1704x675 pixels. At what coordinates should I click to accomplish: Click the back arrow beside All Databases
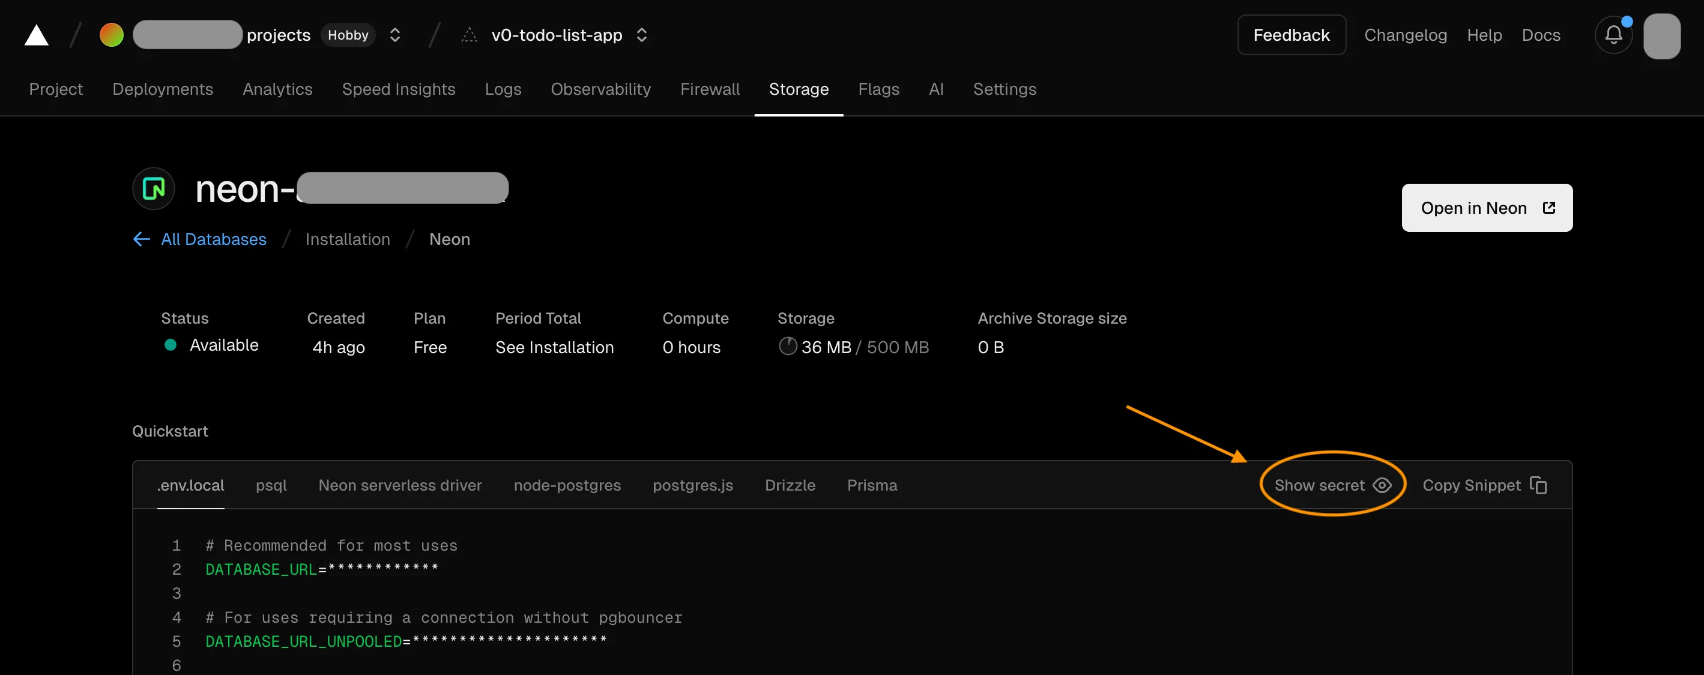point(142,240)
